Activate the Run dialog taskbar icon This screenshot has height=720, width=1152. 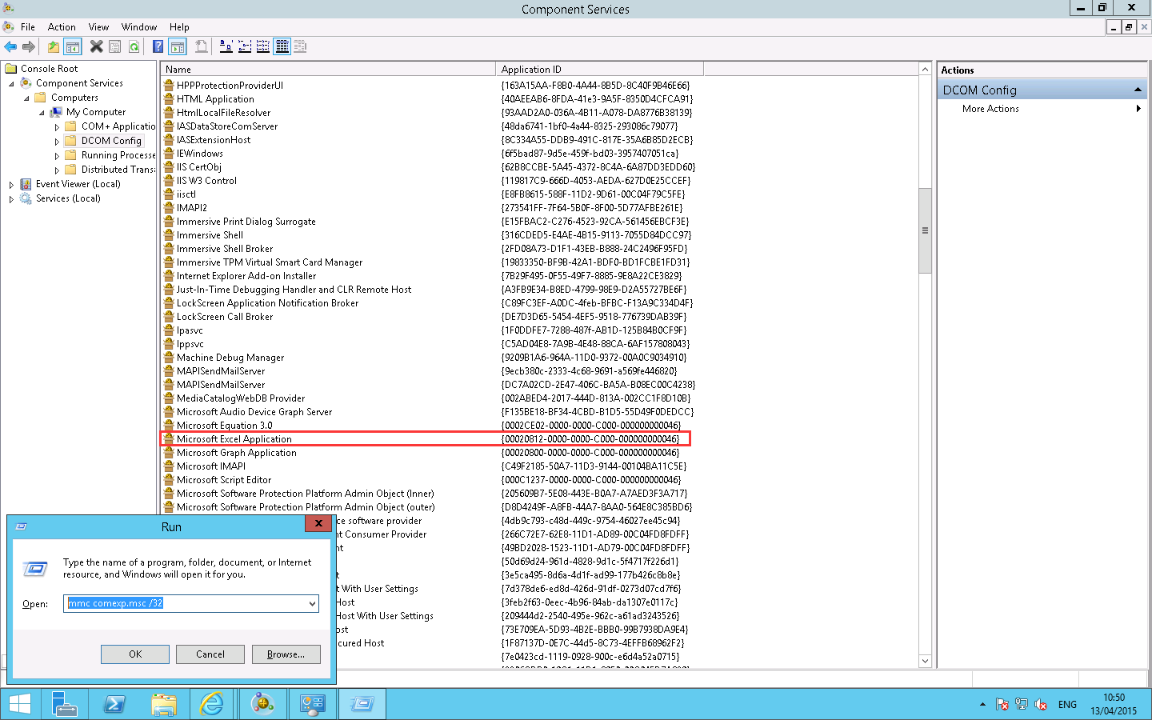[x=362, y=704]
